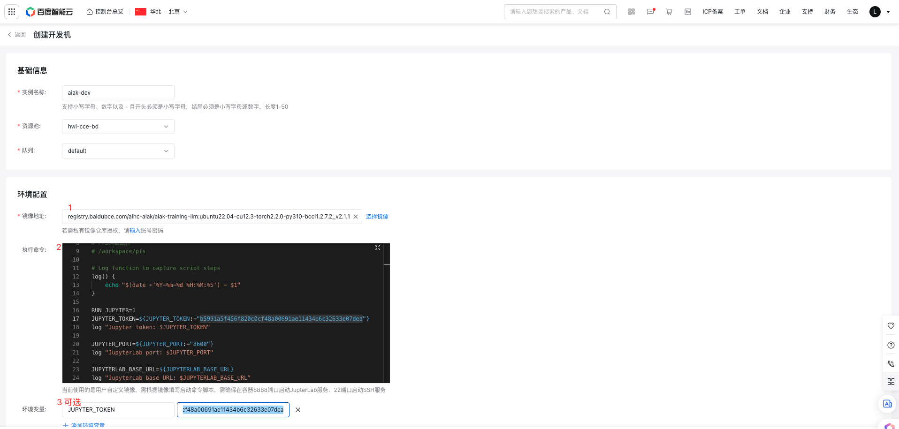The image size is (899, 429).
Task: Edit the environment variable value field
Action: 233,410
